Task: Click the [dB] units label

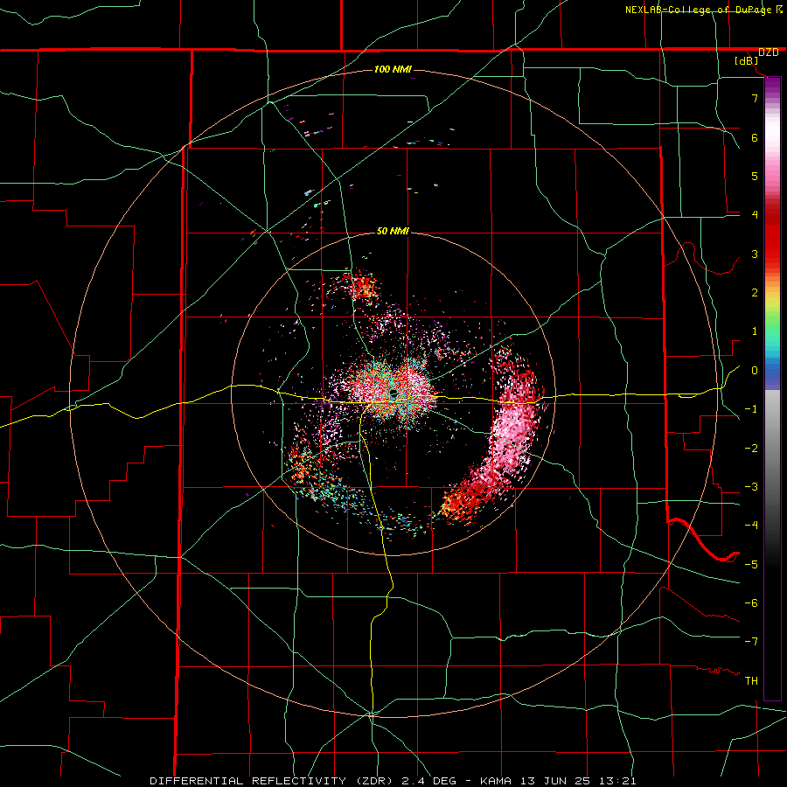Action: [x=747, y=61]
